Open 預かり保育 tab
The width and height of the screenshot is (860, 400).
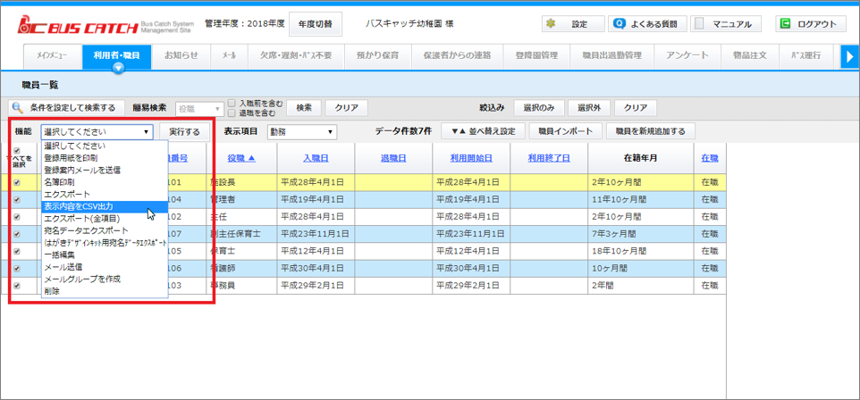[377, 56]
